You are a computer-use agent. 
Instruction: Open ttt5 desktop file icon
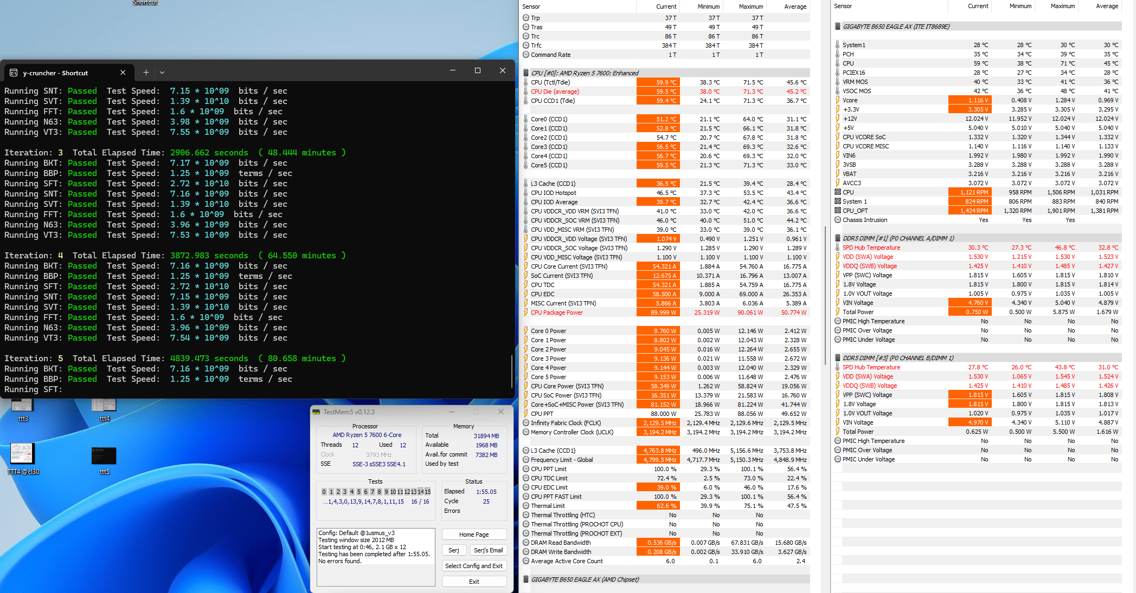104,459
